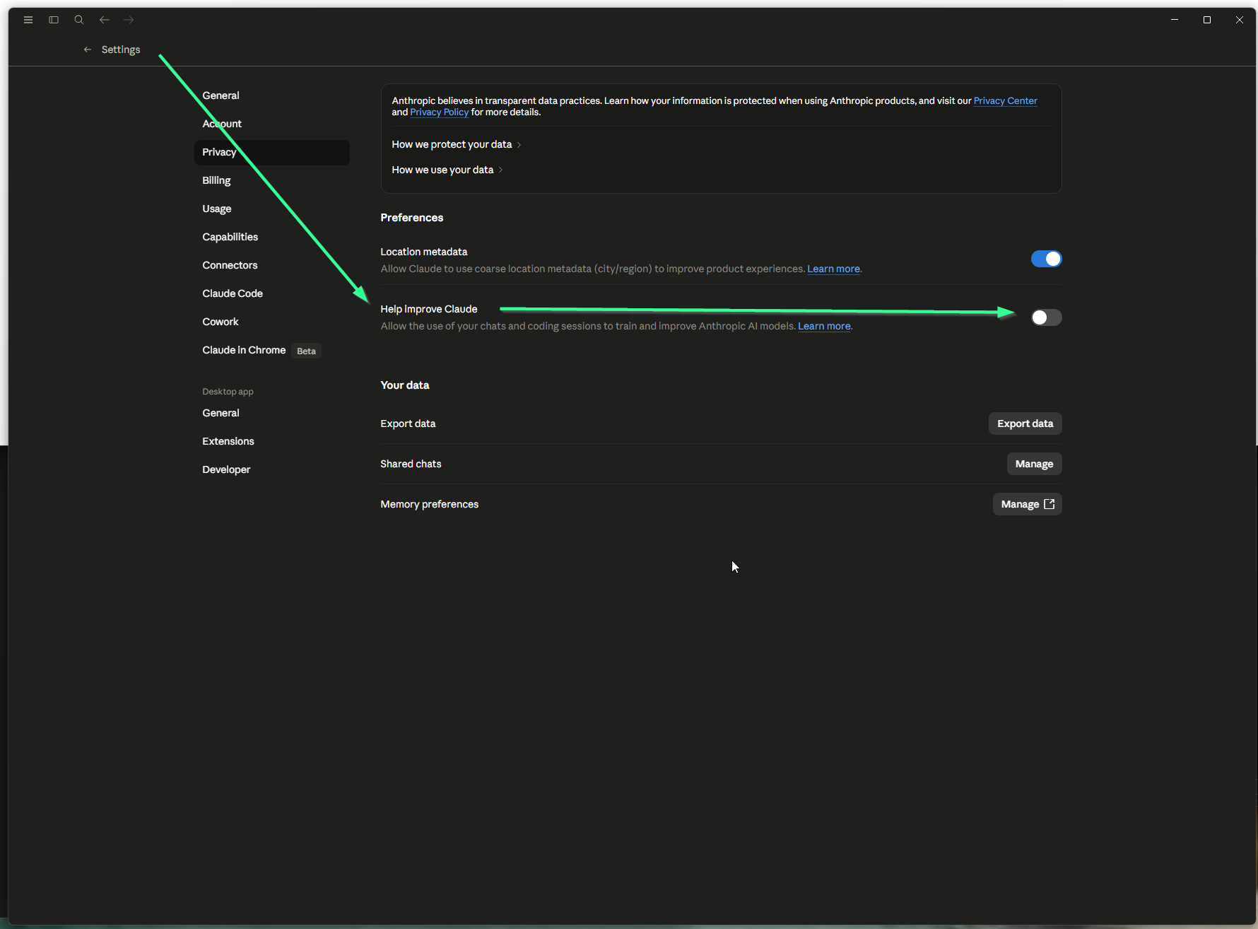This screenshot has width=1258, height=929.
Task: Close the Claude window
Action: tap(1240, 20)
